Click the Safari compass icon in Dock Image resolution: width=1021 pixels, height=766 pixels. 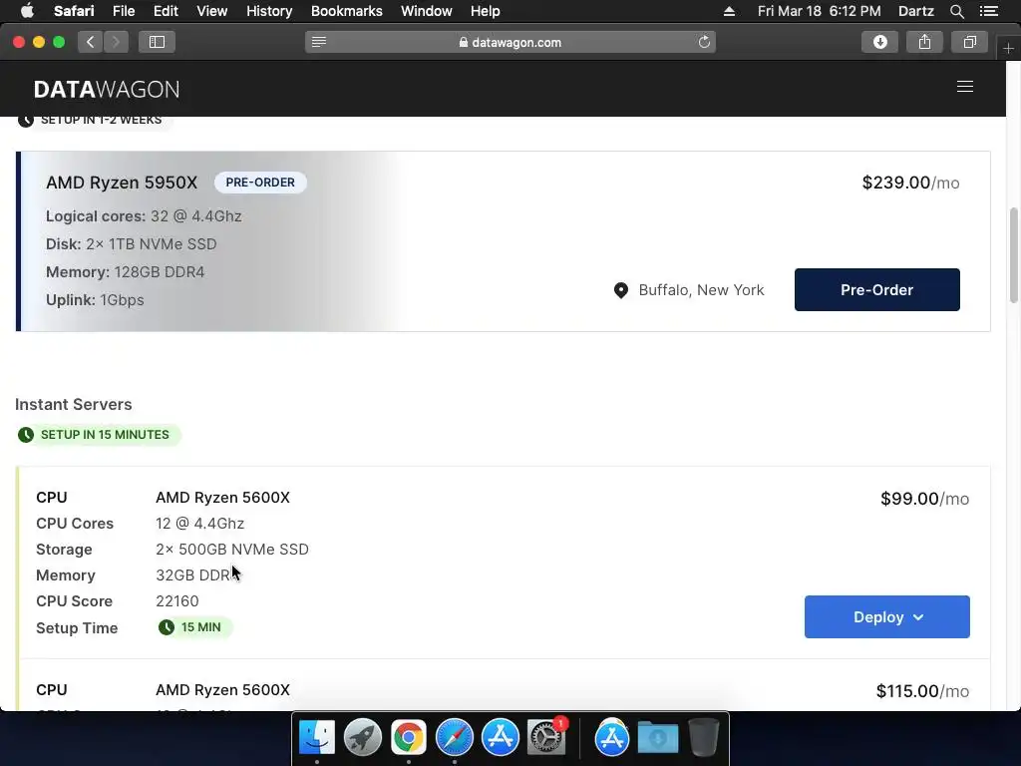455,737
